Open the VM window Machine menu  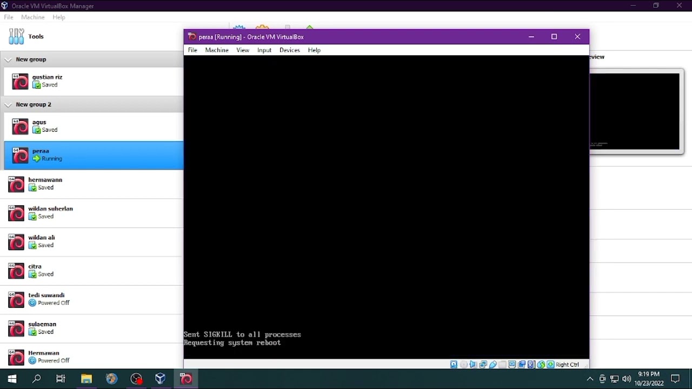click(217, 50)
